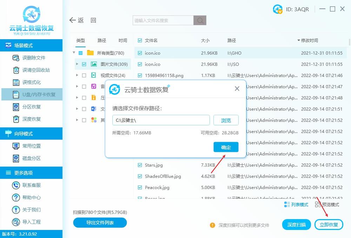Click the 所有类型 folder icon
This screenshot has width=351, height=238.
(x=90, y=53)
